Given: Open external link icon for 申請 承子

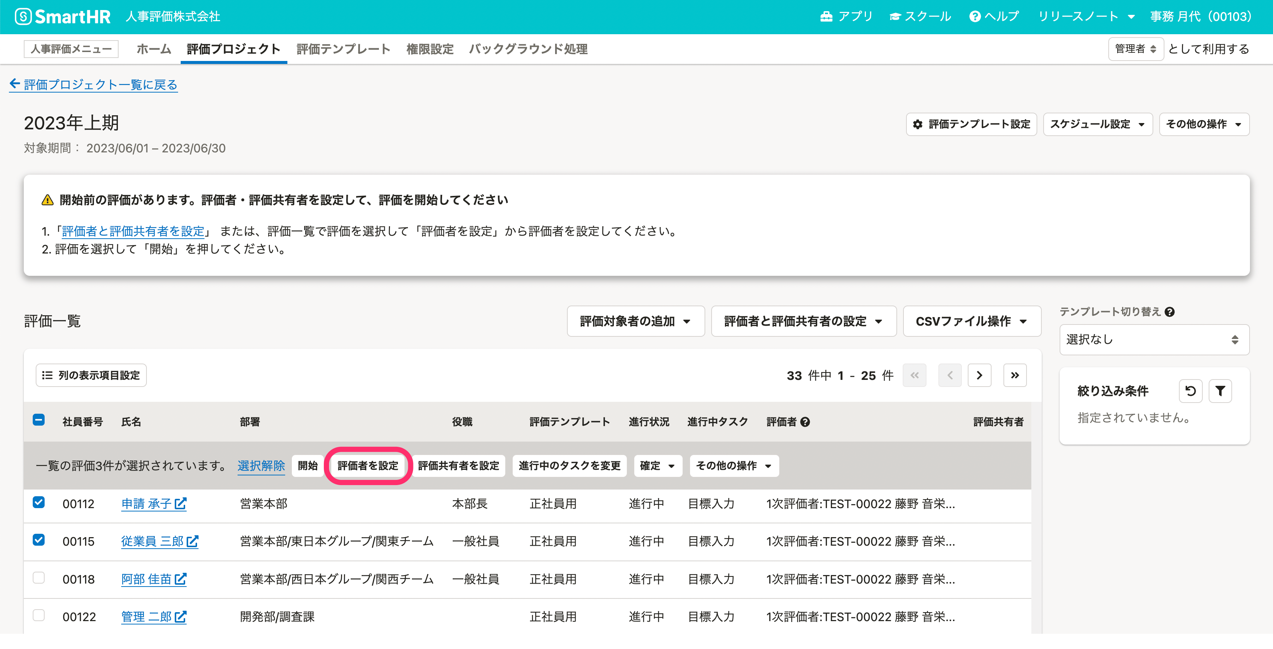Looking at the screenshot, I should click(180, 504).
